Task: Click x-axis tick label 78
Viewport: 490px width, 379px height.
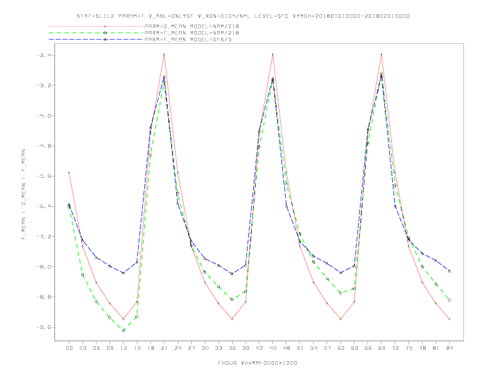Action: tap(422, 348)
